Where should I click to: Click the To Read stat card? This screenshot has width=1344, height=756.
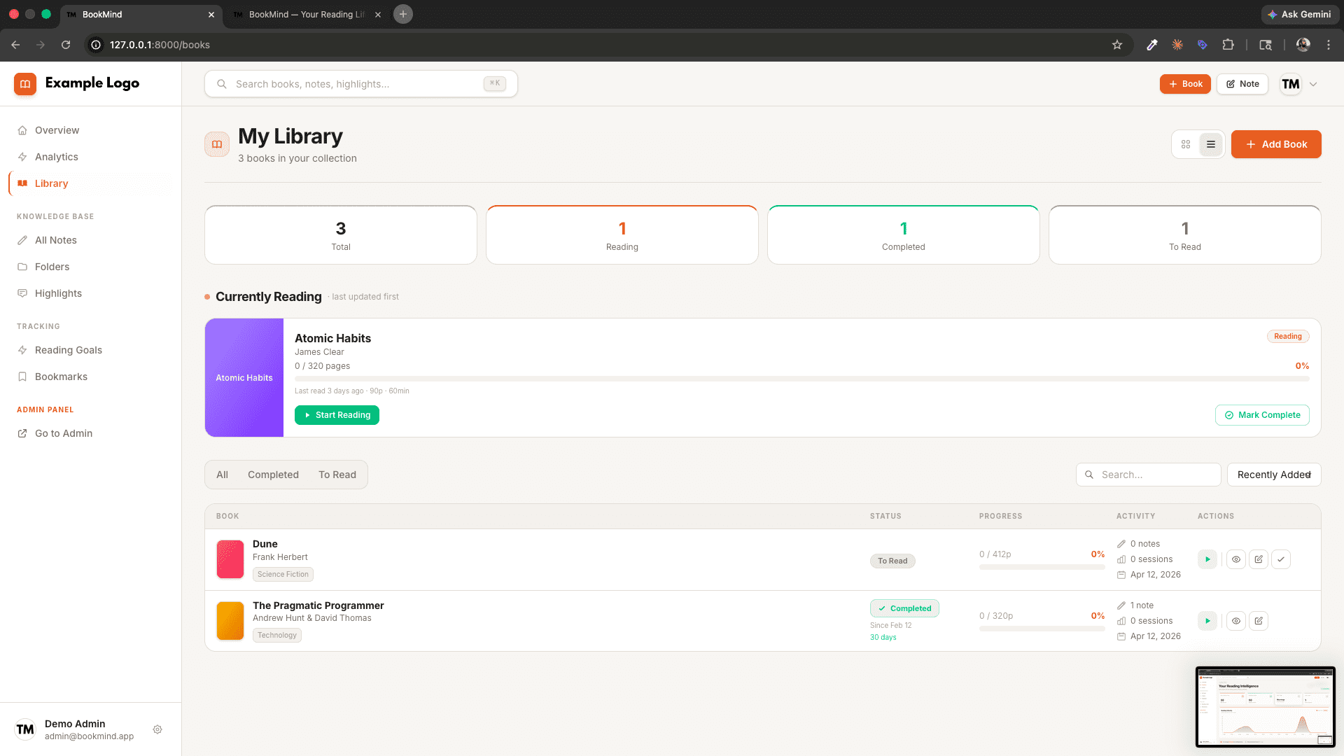coord(1185,234)
